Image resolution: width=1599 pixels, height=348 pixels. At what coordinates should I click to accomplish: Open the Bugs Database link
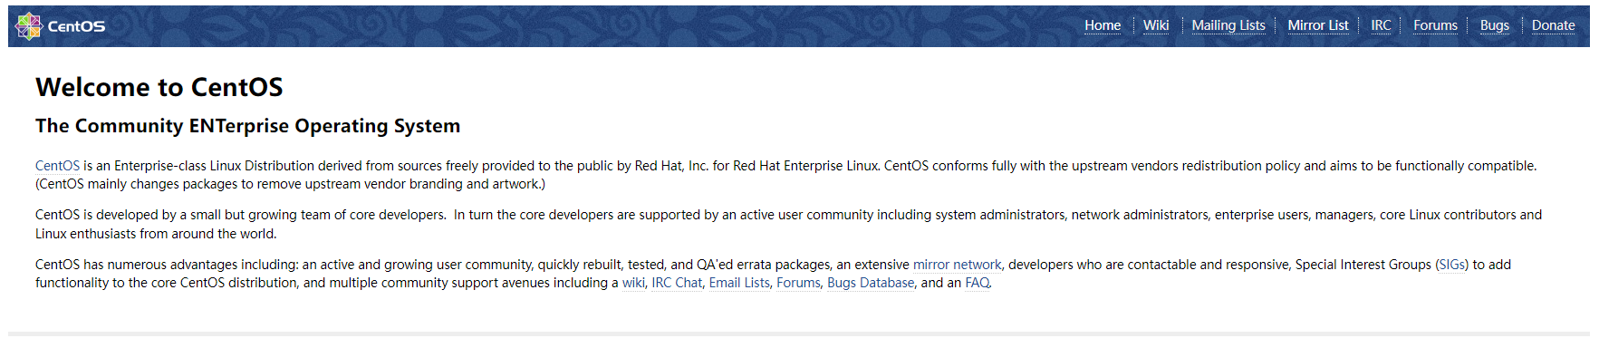(871, 283)
